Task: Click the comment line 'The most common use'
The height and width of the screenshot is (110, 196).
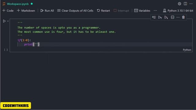Action: [x=66, y=32]
